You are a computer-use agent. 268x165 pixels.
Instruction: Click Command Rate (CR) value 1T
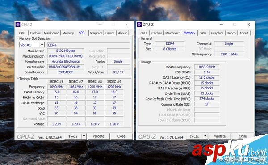click(207, 104)
